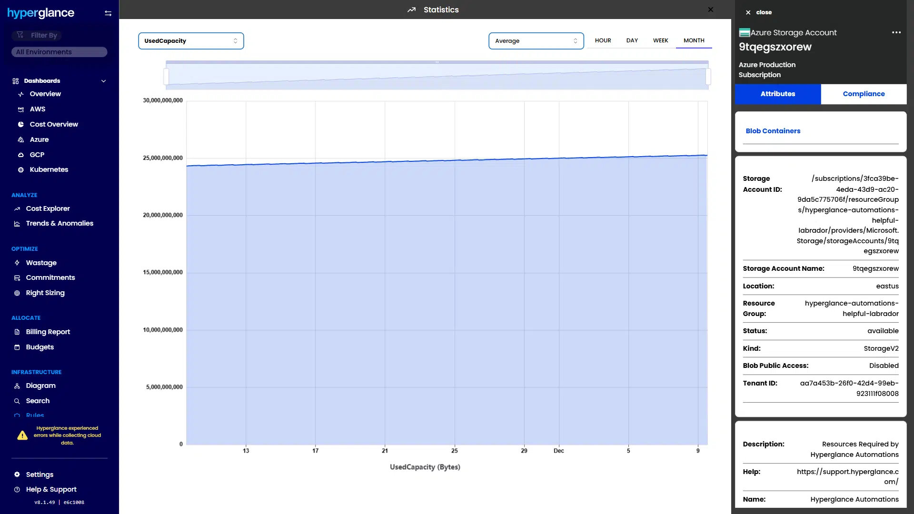Click the Cost Overview pie icon

20,124
